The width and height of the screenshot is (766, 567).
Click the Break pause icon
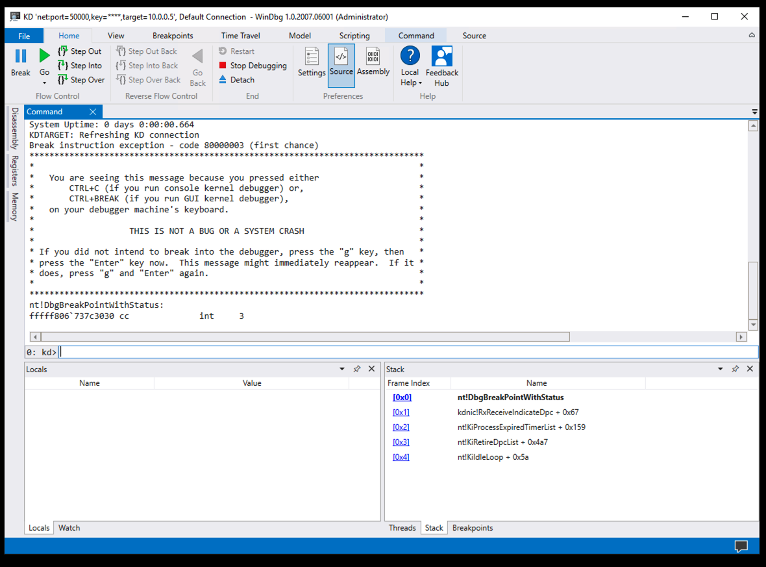pyautogui.click(x=21, y=57)
